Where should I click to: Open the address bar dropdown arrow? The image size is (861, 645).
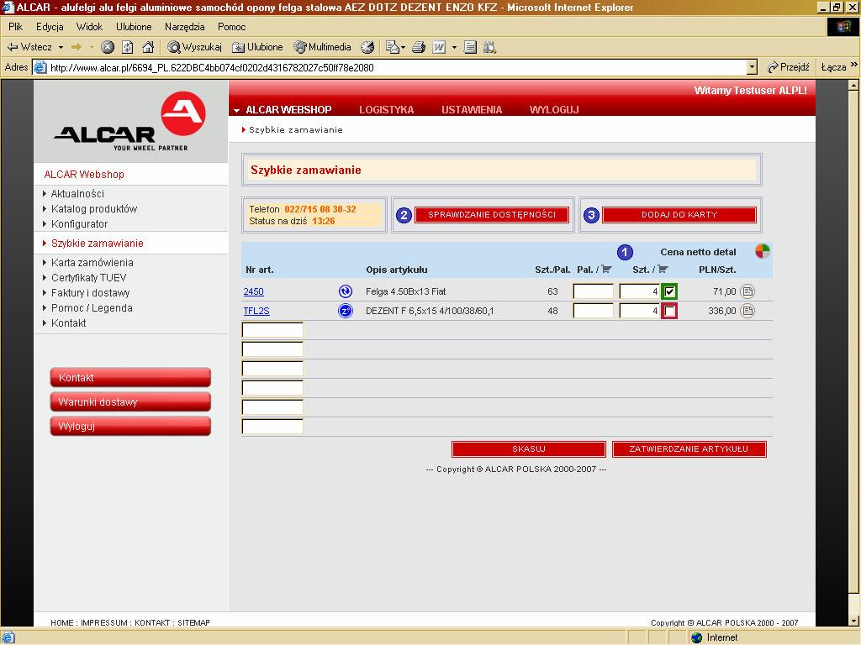(x=752, y=67)
